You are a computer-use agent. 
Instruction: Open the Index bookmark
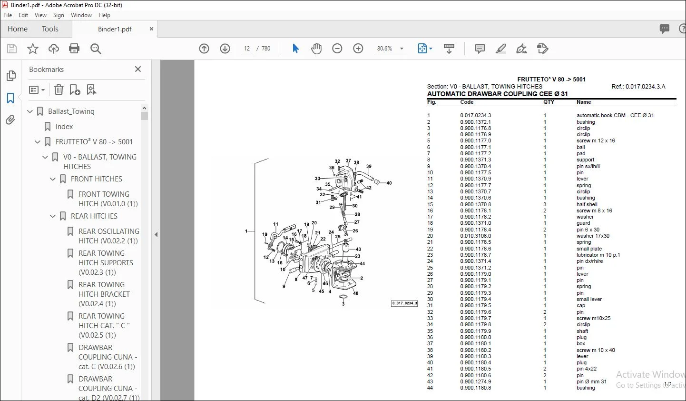pyautogui.click(x=64, y=127)
